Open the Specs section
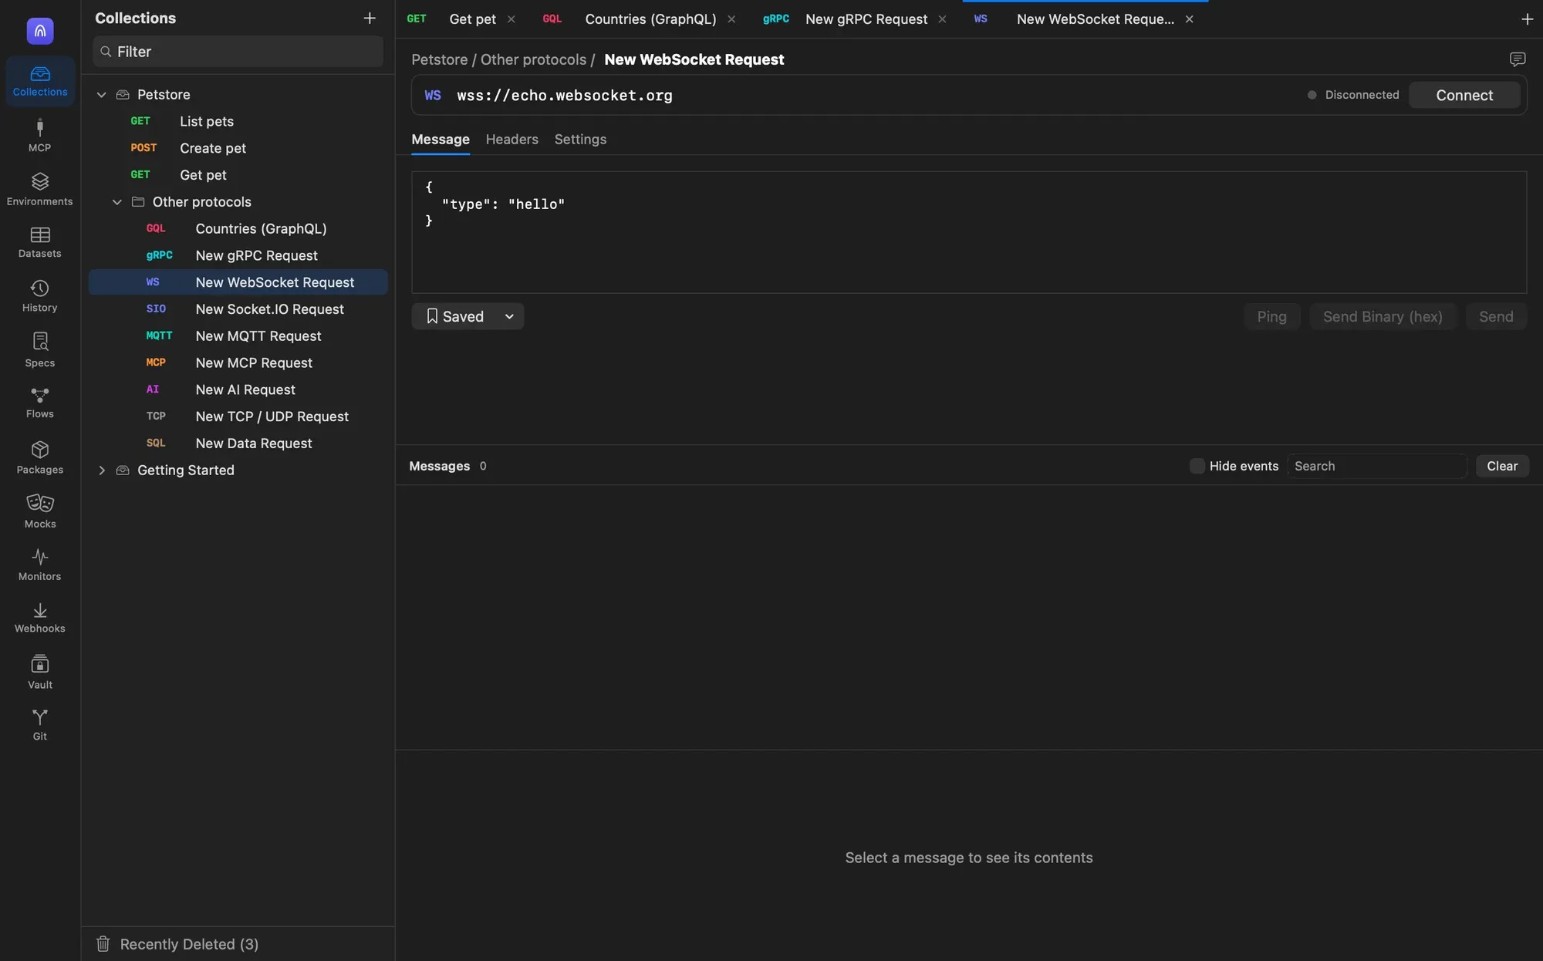The height and width of the screenshot is (961, 1543). (40, 349)
